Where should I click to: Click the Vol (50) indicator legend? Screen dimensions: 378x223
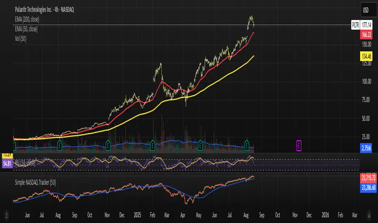[21, 39]
